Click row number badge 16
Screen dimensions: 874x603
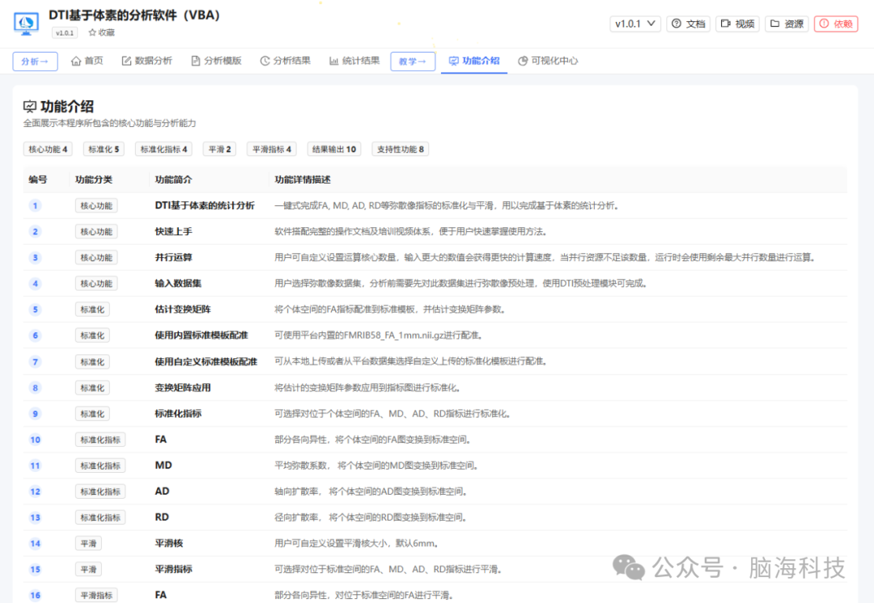click(x=35, y=595)
